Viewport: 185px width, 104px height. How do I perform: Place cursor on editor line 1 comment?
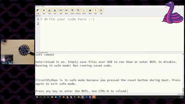67,19
